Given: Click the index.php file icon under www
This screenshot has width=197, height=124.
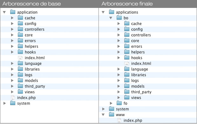Looking at the screenshot, I should click(119, 121).
